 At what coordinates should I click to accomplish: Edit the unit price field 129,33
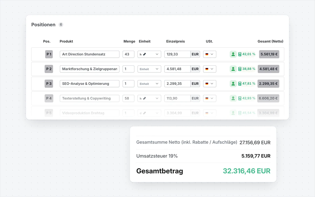177,54
